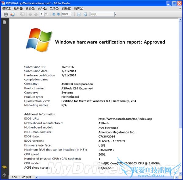Open the zoom level dropdown arrow
The height and width of the screenshot is (180, 183).
pos(72,14)
